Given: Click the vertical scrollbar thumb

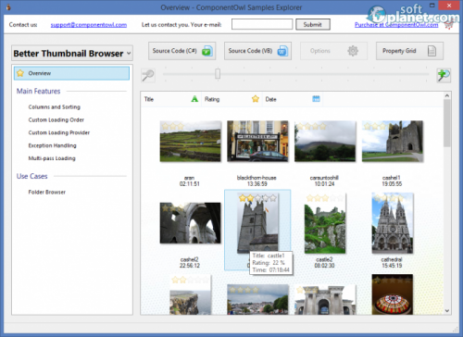Looking at the screenshot, I should [447, 123].
